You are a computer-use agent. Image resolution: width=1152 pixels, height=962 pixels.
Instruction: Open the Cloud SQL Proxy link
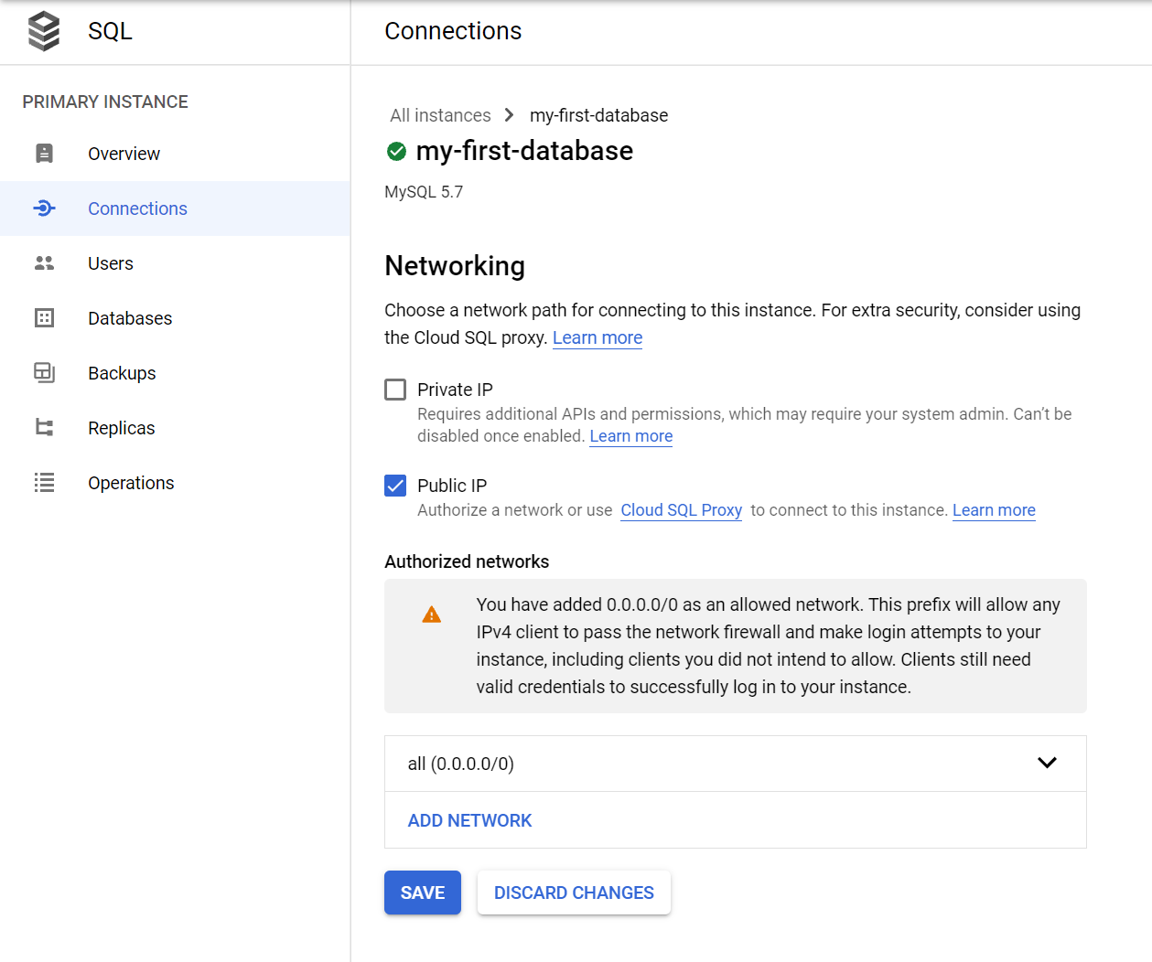(681, 510)
